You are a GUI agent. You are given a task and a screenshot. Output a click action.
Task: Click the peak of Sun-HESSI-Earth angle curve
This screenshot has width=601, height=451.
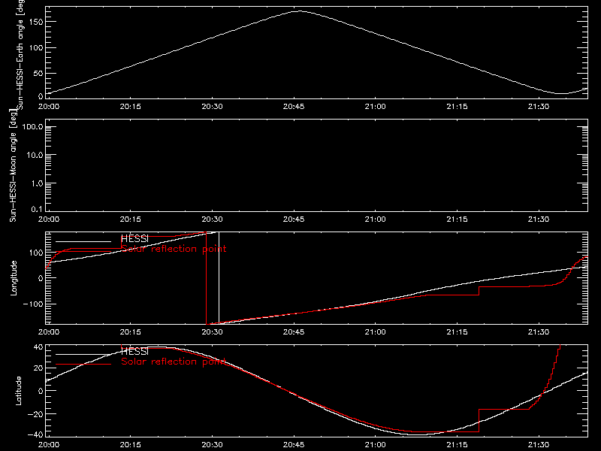tap(299, 11)
